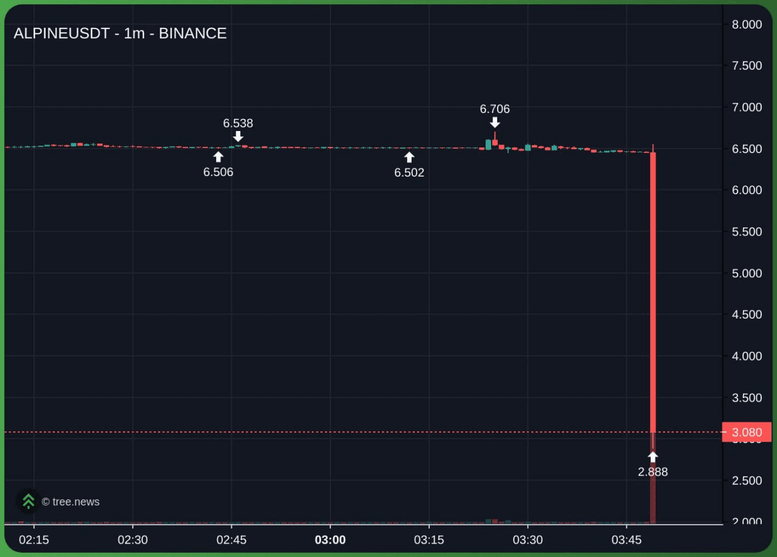The image size is (777, 557).
Task: Select the 5.000 price axis label
Action: pyautogui.click(x=747, y=273)
